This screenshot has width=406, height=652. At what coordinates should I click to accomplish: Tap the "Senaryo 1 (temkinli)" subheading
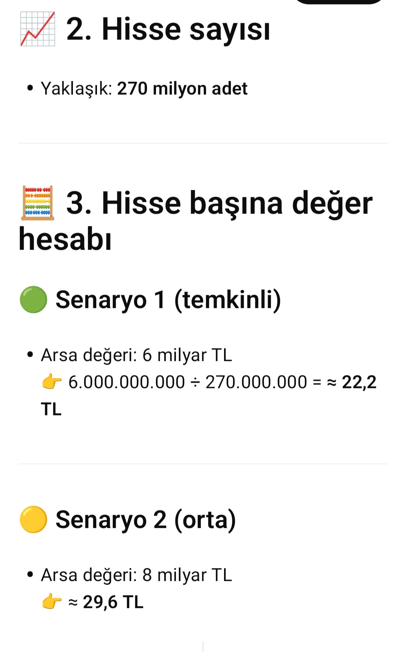(168, 300)
